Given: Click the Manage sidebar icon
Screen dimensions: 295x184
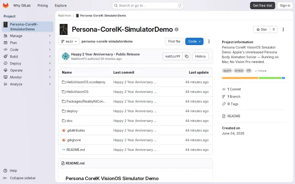Looking at the screenshot, I should pyautogui.click(x=6, y=36).
